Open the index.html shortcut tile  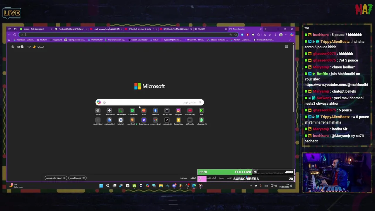(x=109, y=121)
